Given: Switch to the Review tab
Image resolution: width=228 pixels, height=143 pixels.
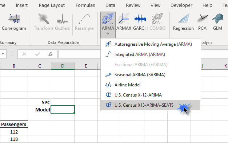Looking at the screenshot, I should 133,5.
